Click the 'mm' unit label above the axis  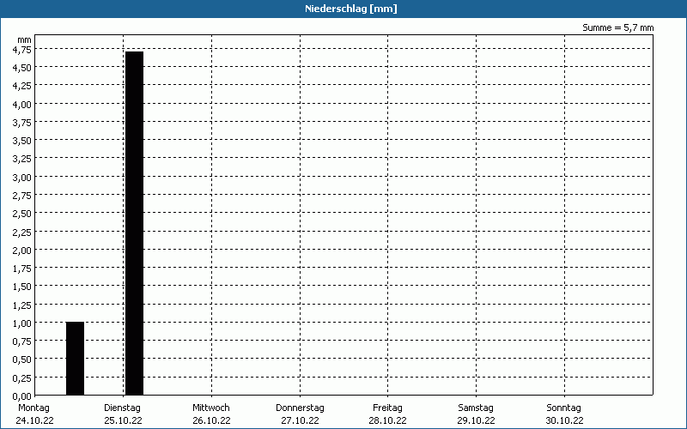(25, 39)
